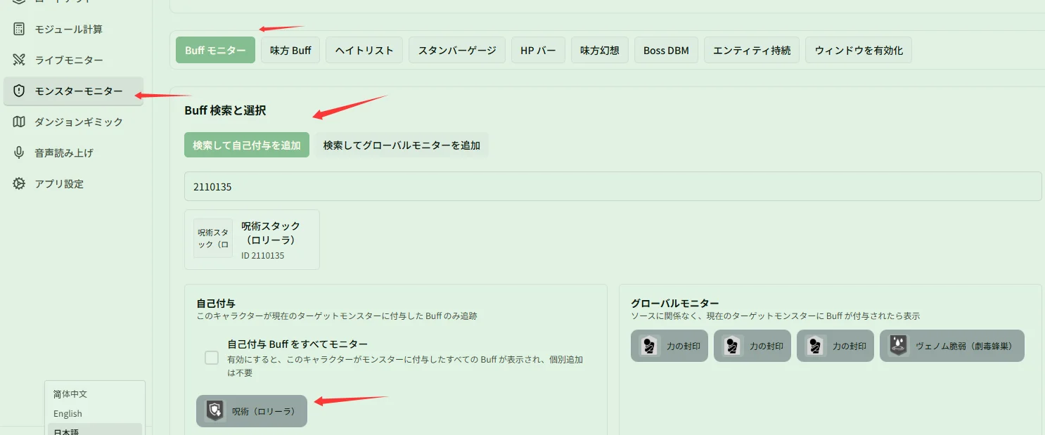Click the app settings gear icon

[20, 183]
